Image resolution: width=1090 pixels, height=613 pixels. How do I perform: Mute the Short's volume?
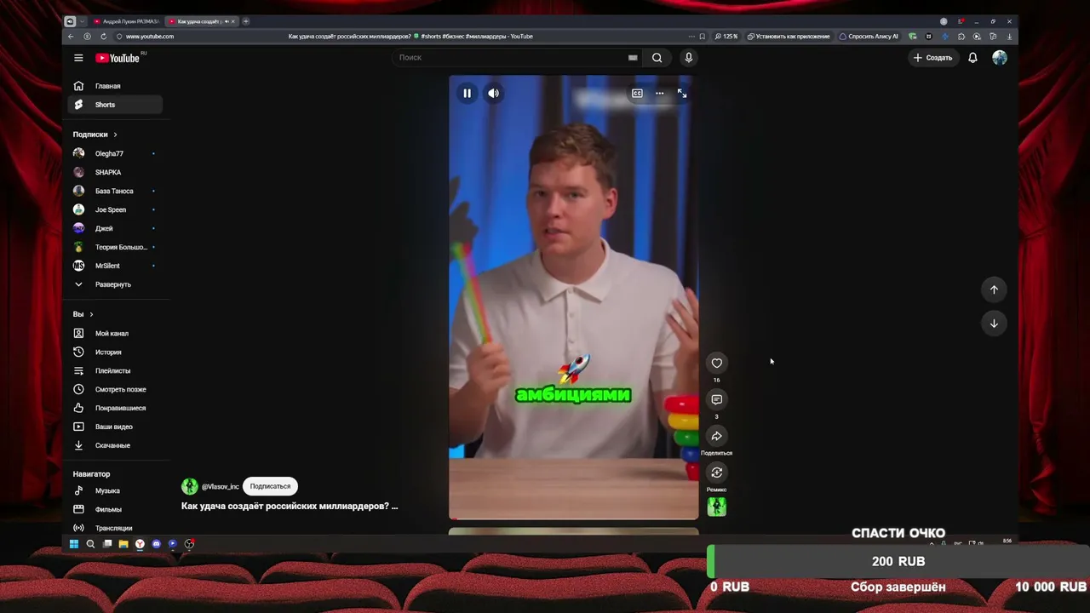tap(493, 94)
